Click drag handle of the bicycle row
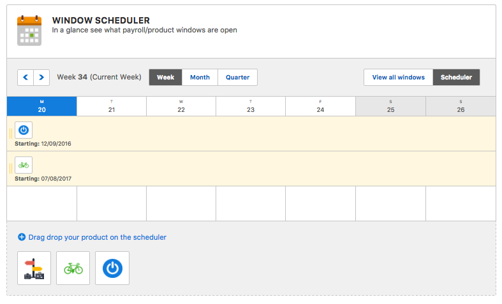 point(11,169)
